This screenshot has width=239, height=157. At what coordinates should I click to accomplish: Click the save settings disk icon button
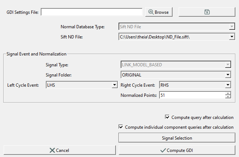coord(207,12)
